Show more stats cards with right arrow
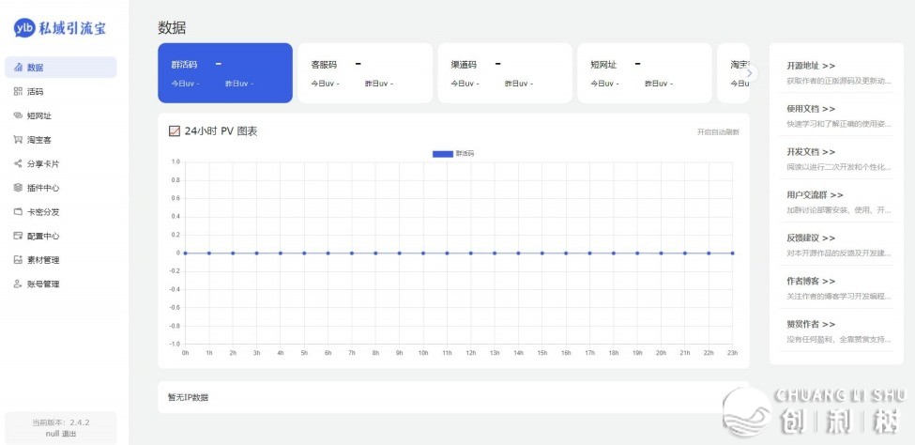The height and width of the screenshot is (445, 915). [x=751, y=73]
